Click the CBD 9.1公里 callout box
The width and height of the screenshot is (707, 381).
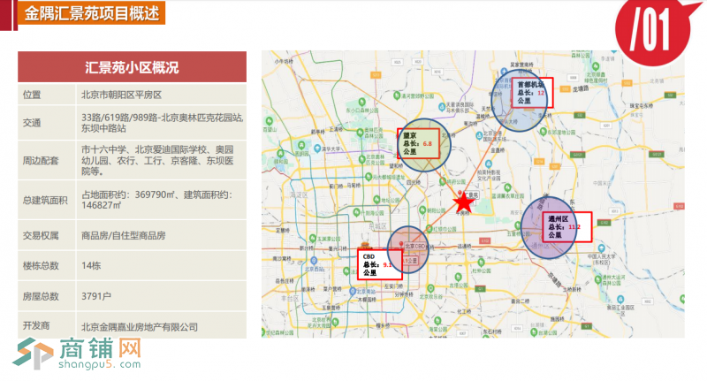click(x=380, y=264)
